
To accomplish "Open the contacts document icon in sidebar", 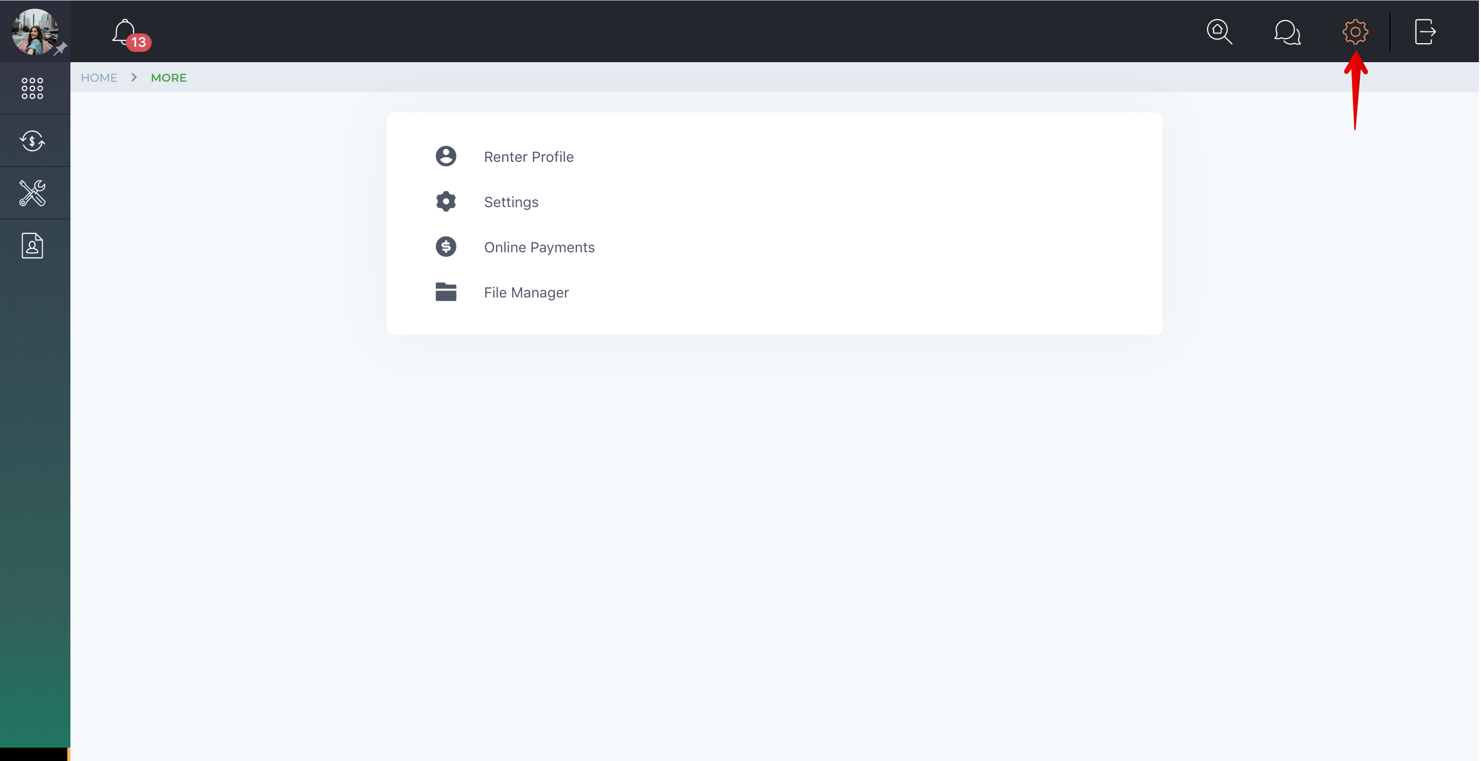I will (32, 246).
